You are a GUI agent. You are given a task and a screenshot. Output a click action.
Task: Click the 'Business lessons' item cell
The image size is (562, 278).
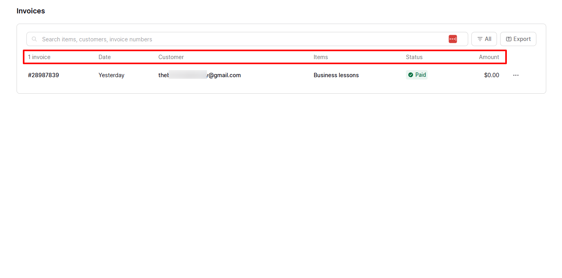(x=336, y=75)
